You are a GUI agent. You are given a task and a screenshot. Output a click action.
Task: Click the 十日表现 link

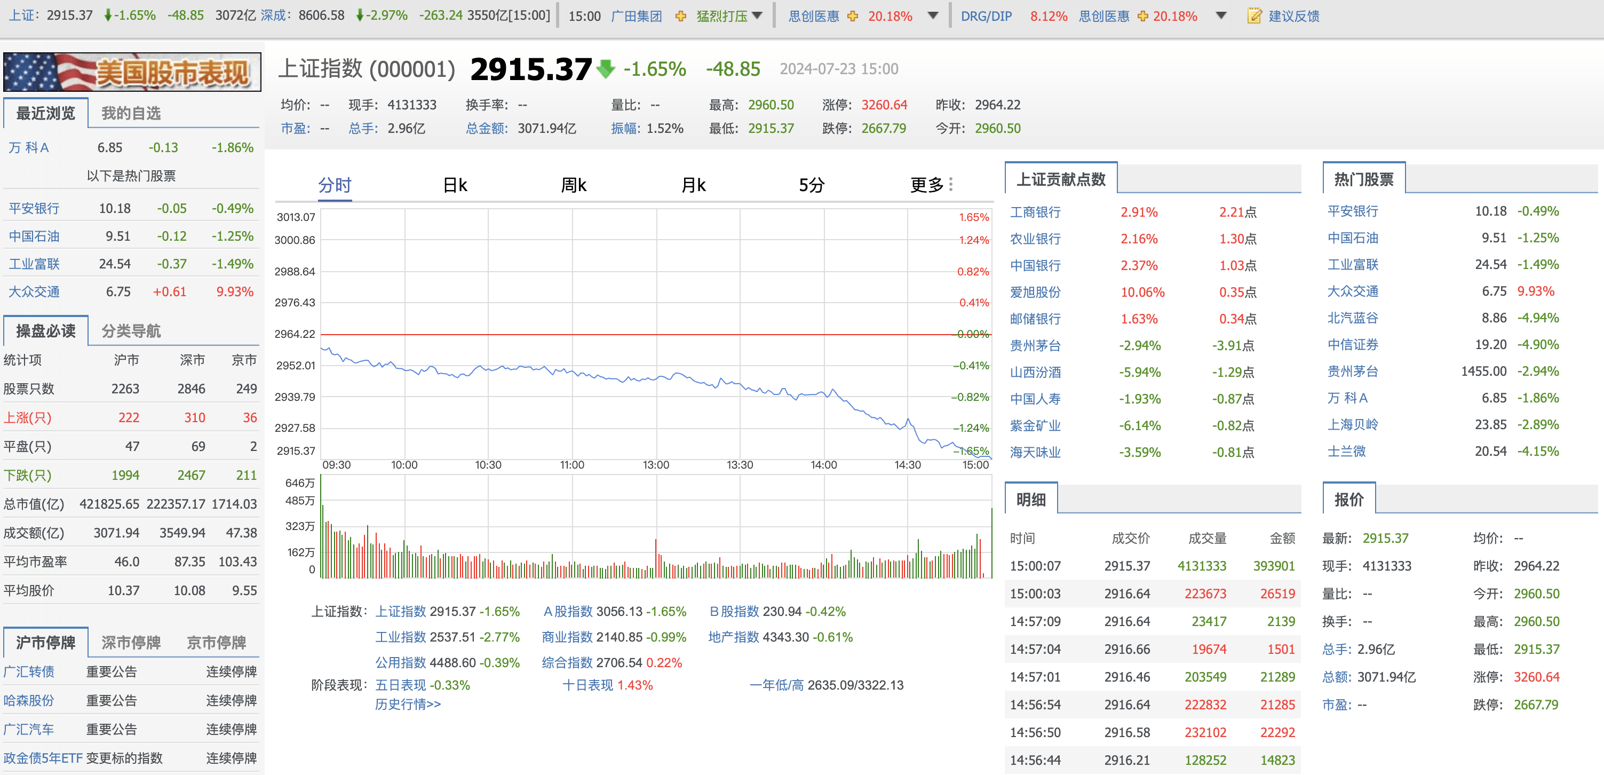click(x=588, y=685)
